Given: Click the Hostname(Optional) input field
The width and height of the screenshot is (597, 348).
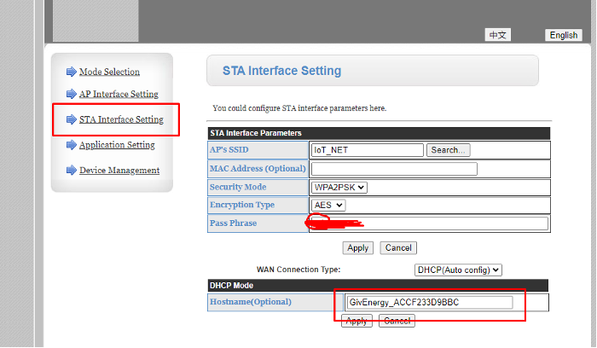Looking at the screenshot, I should point(429,302).
